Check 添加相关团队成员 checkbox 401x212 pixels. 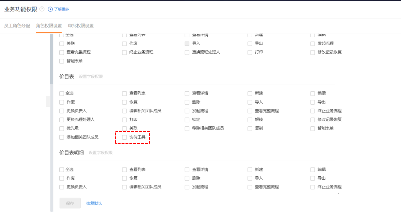click(62, 137)
